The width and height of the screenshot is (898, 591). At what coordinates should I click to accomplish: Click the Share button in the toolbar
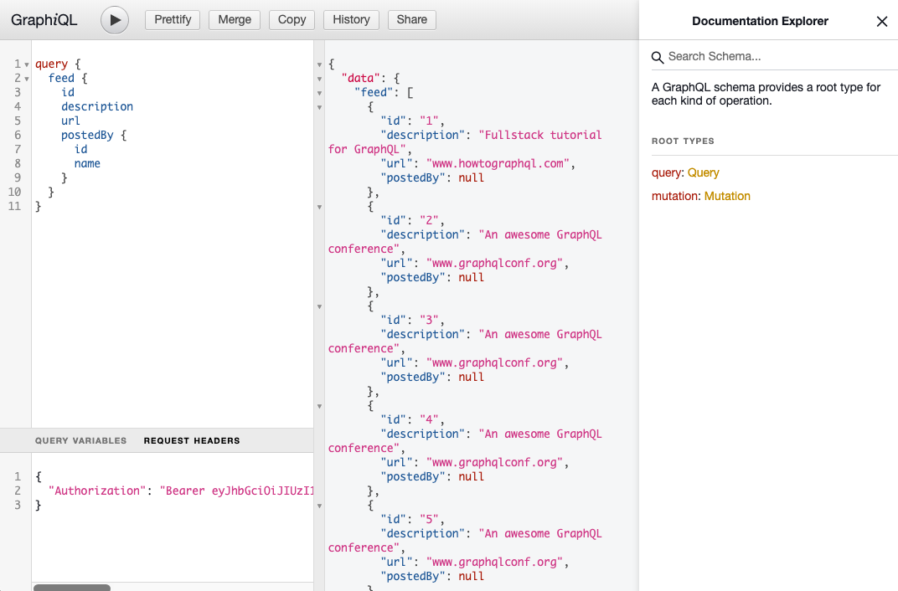(x=411, y=20)
